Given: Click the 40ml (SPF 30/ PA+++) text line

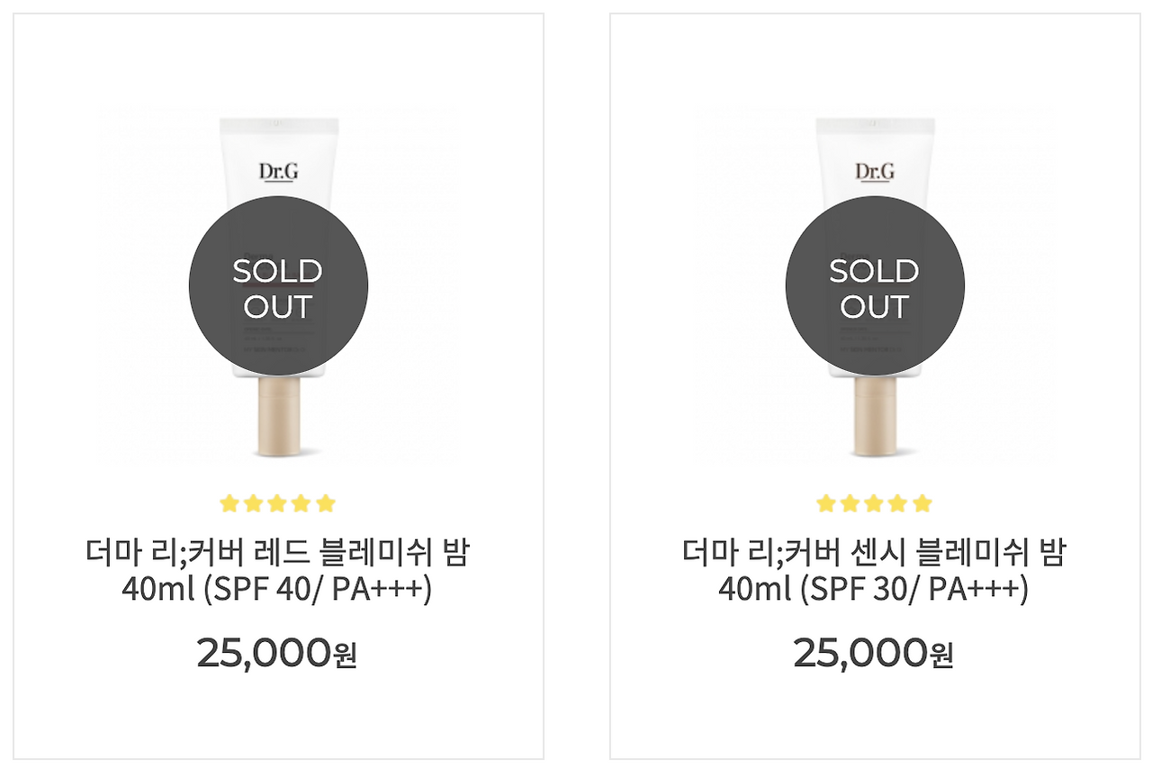Looking at the screenshot, I should click(874, 590).
